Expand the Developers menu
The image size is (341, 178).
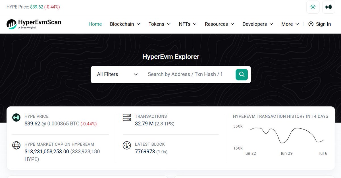[258, 24]
